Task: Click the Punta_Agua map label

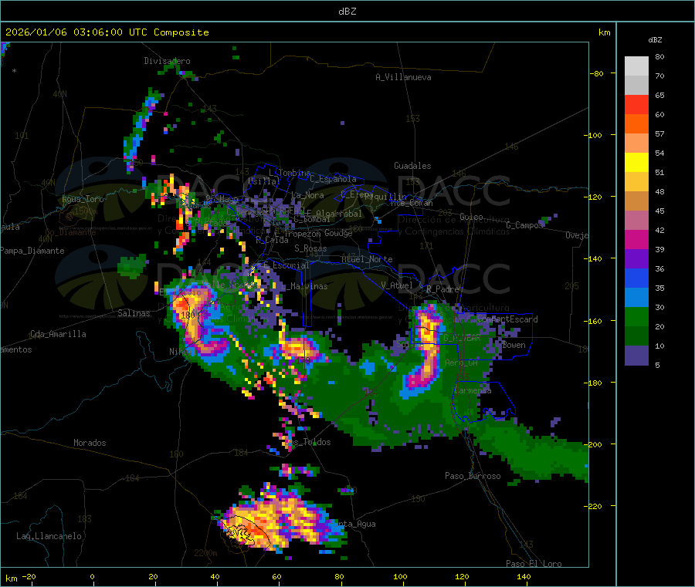Action: point(353,524)
